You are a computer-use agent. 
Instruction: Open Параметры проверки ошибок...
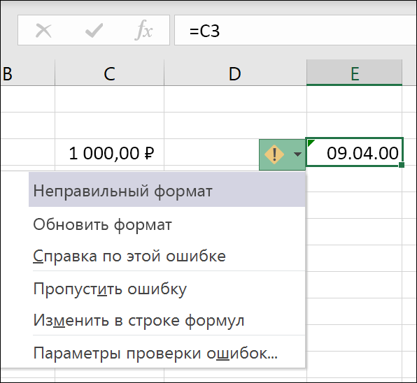pyautogui.click(x=167, y=353)
